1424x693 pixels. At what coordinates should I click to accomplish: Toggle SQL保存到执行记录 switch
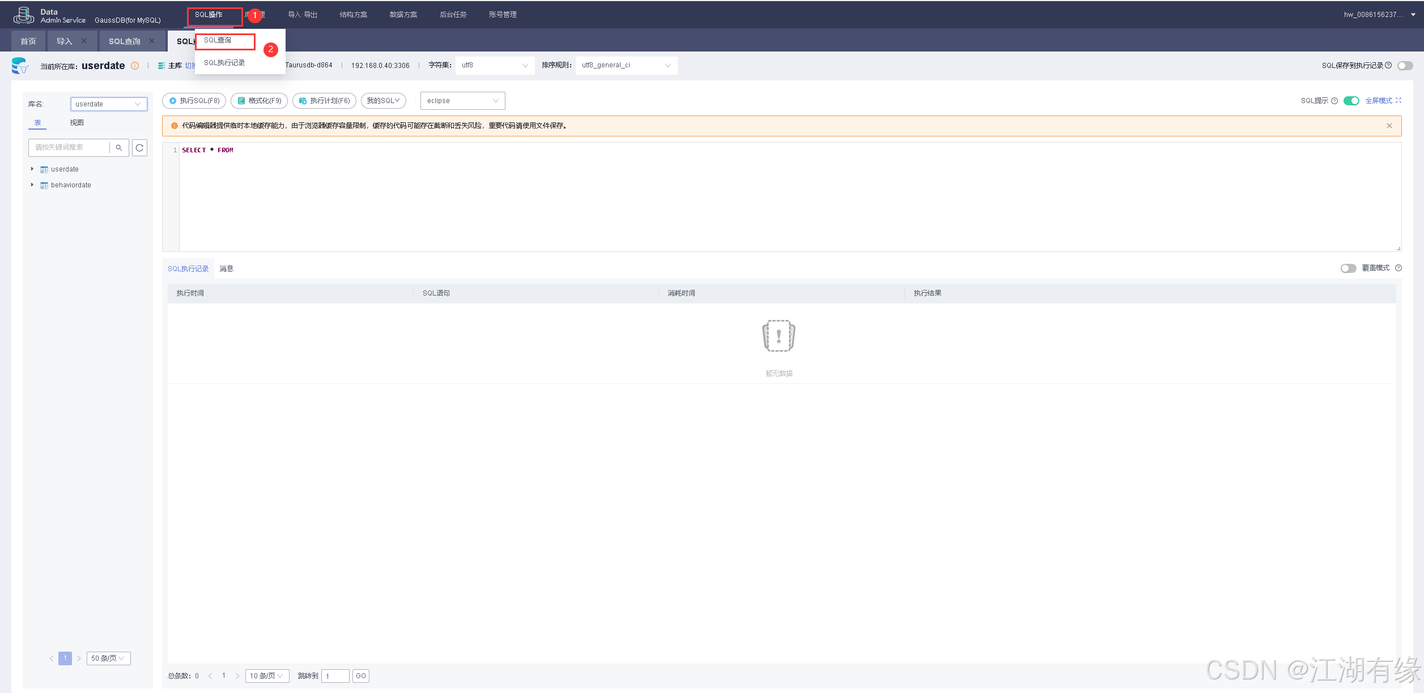point(1405,66)
